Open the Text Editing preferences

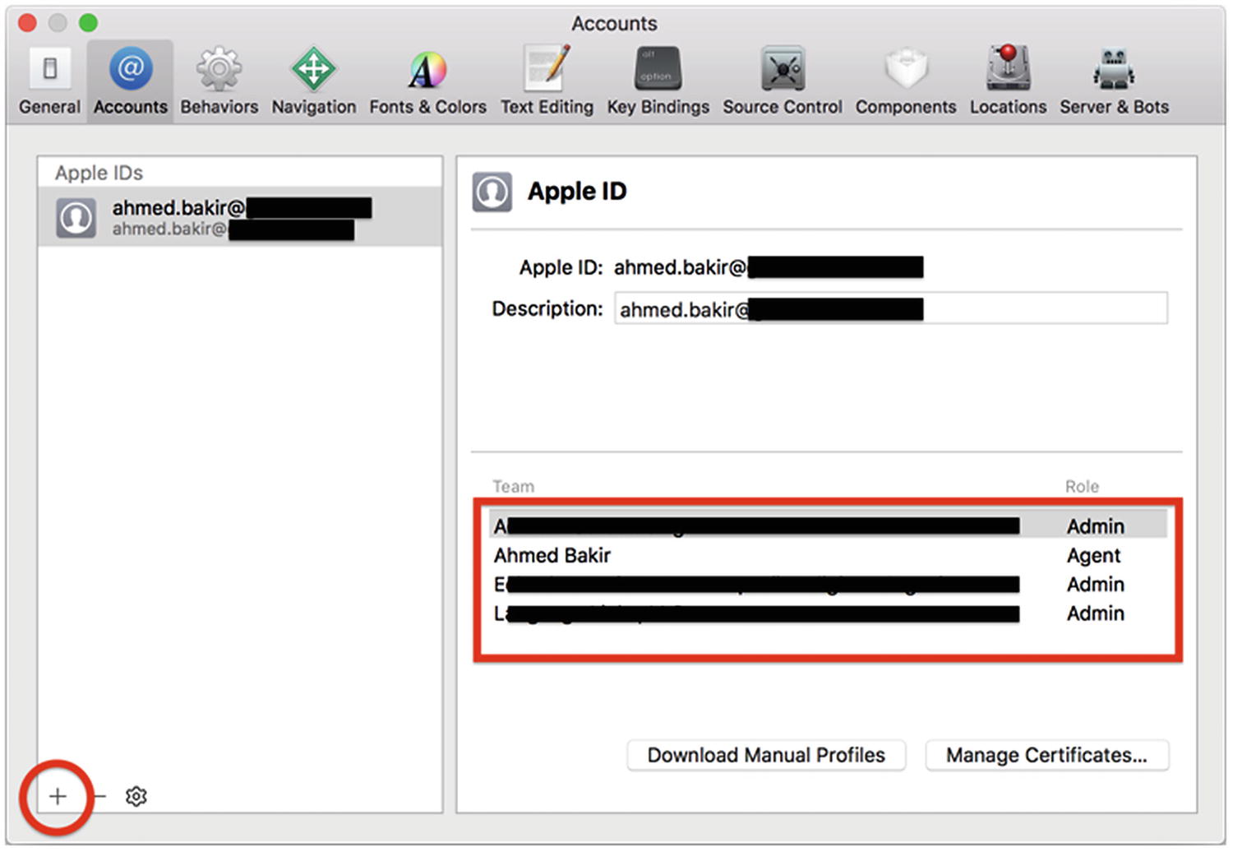[547, 81]
